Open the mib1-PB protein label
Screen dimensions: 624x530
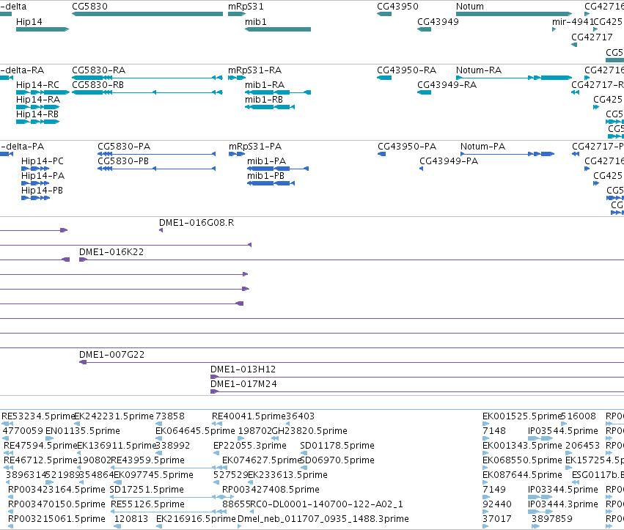(266, 176)
